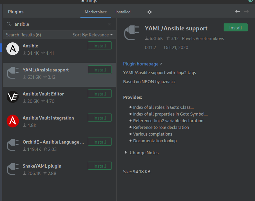Click vendor name Pavels Veretennikovs
This screenshot has height=201, width=255.
(x=203, y=38)
